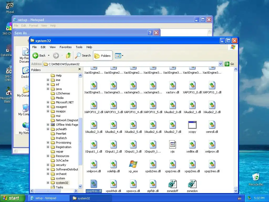This screenshot has height=202, width=269.
Task: Select the xpssvcs.dll file icon
Action: pyautogui.click(x=133, y=184)
